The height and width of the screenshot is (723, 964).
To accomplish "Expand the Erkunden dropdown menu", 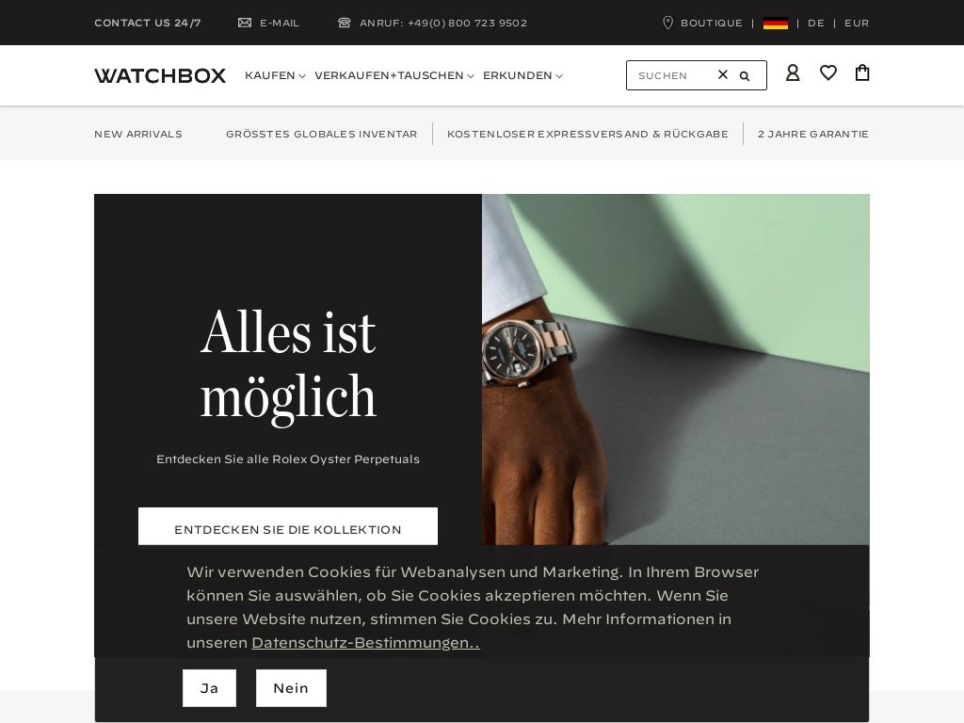I will 522,75.
